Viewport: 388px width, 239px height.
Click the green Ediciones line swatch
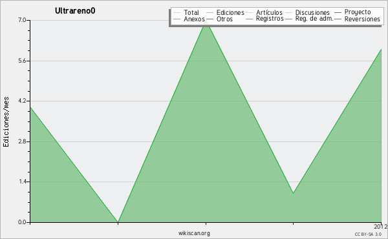tap(210, 13)
